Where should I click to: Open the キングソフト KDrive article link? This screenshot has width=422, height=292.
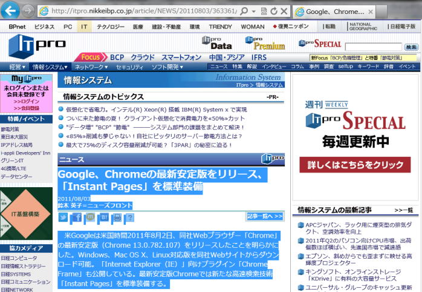[353, 275]
